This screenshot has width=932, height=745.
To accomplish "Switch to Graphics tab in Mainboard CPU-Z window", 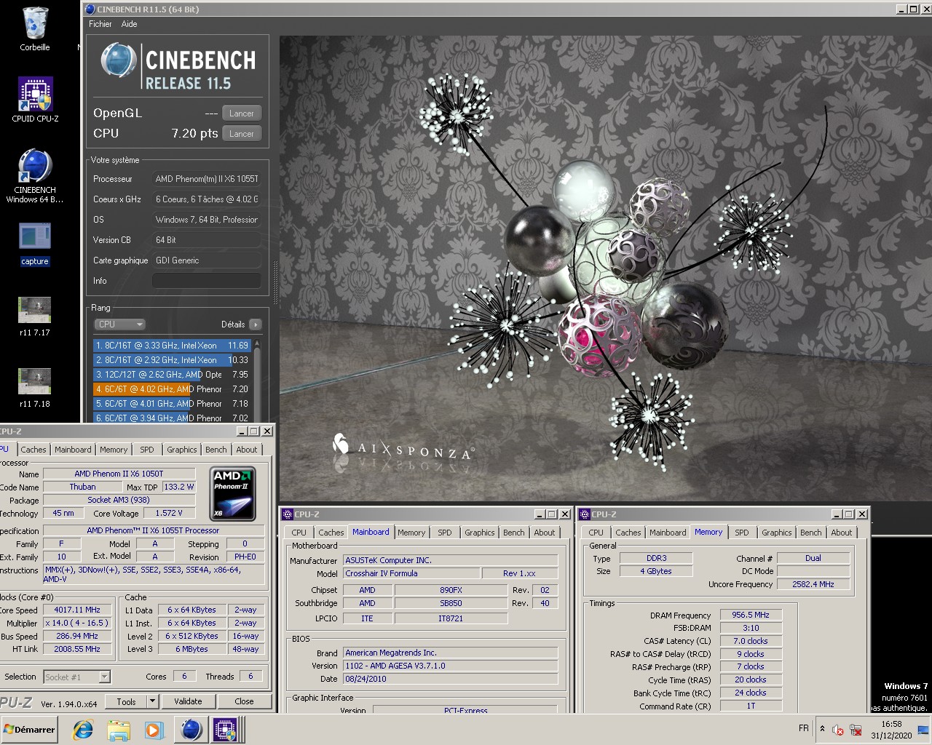I will pyautogui.click(x=480, y=533).
